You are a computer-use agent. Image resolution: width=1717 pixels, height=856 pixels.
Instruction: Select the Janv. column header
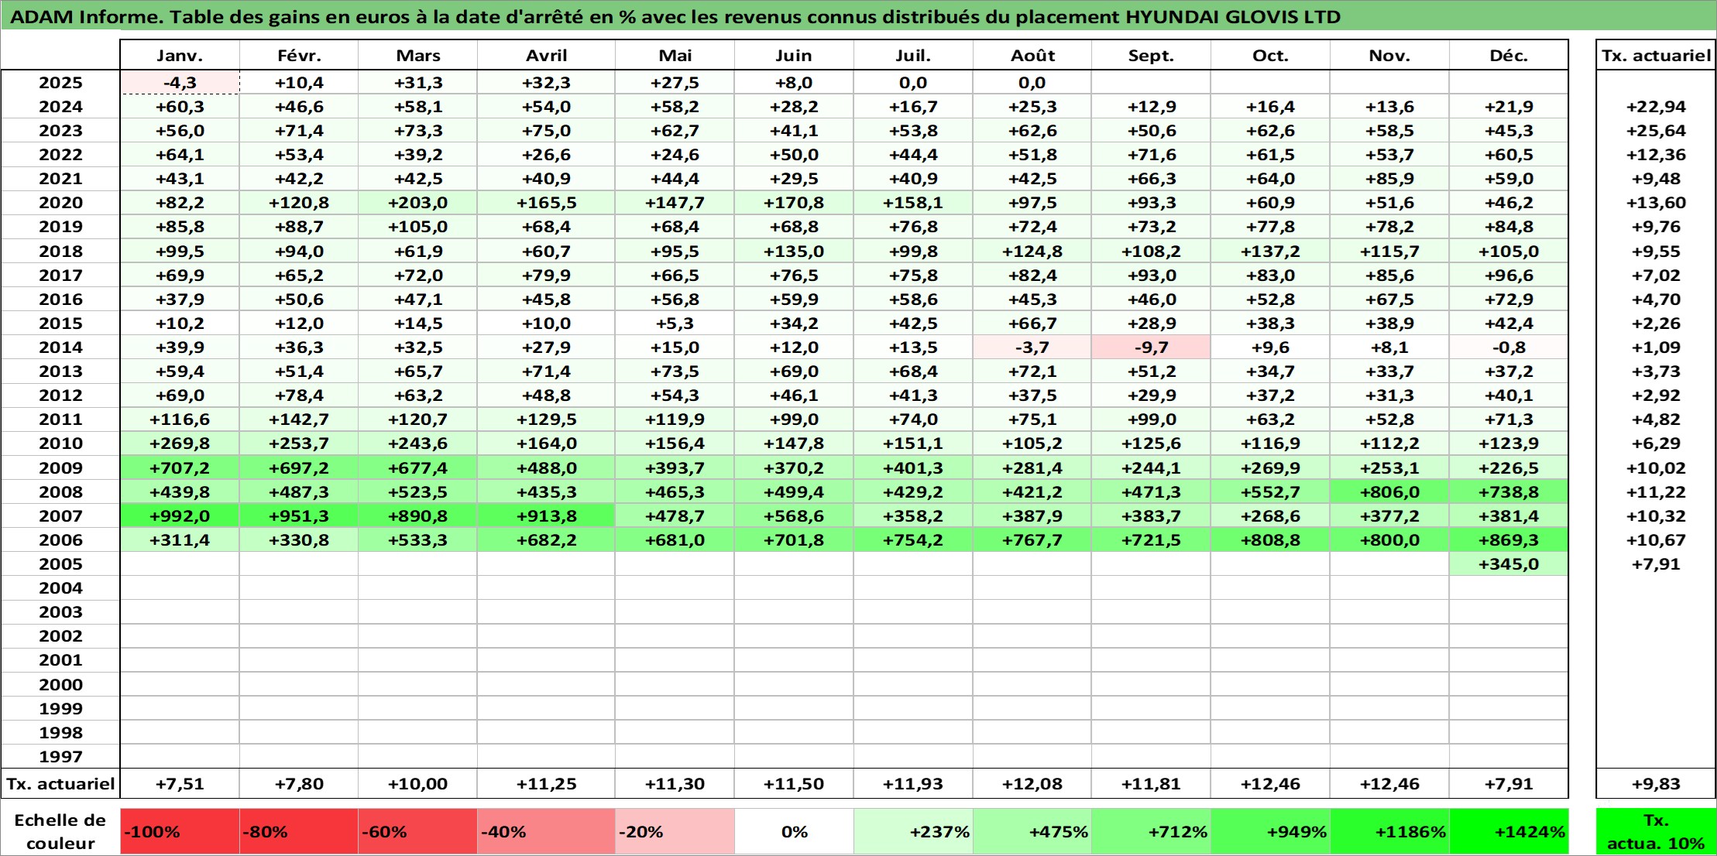(x=180, y=55)
